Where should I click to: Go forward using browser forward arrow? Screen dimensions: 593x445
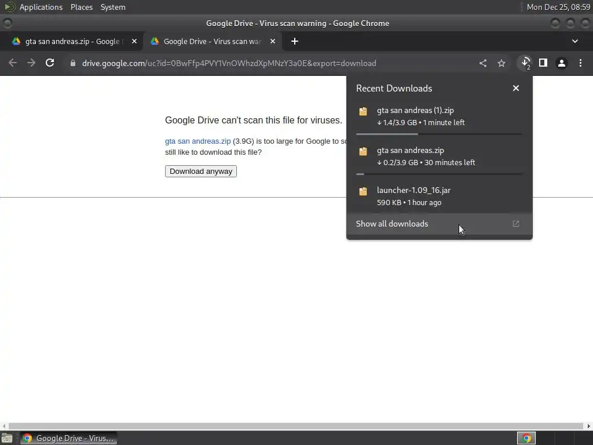[31, 63]
